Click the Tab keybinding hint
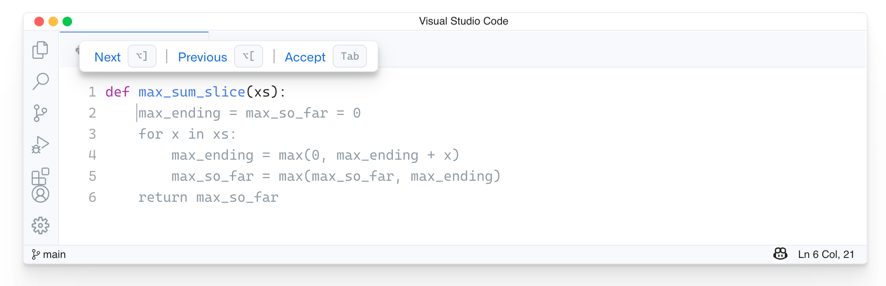The width and height of the screenshot is (886, 286). coord(350,57)
